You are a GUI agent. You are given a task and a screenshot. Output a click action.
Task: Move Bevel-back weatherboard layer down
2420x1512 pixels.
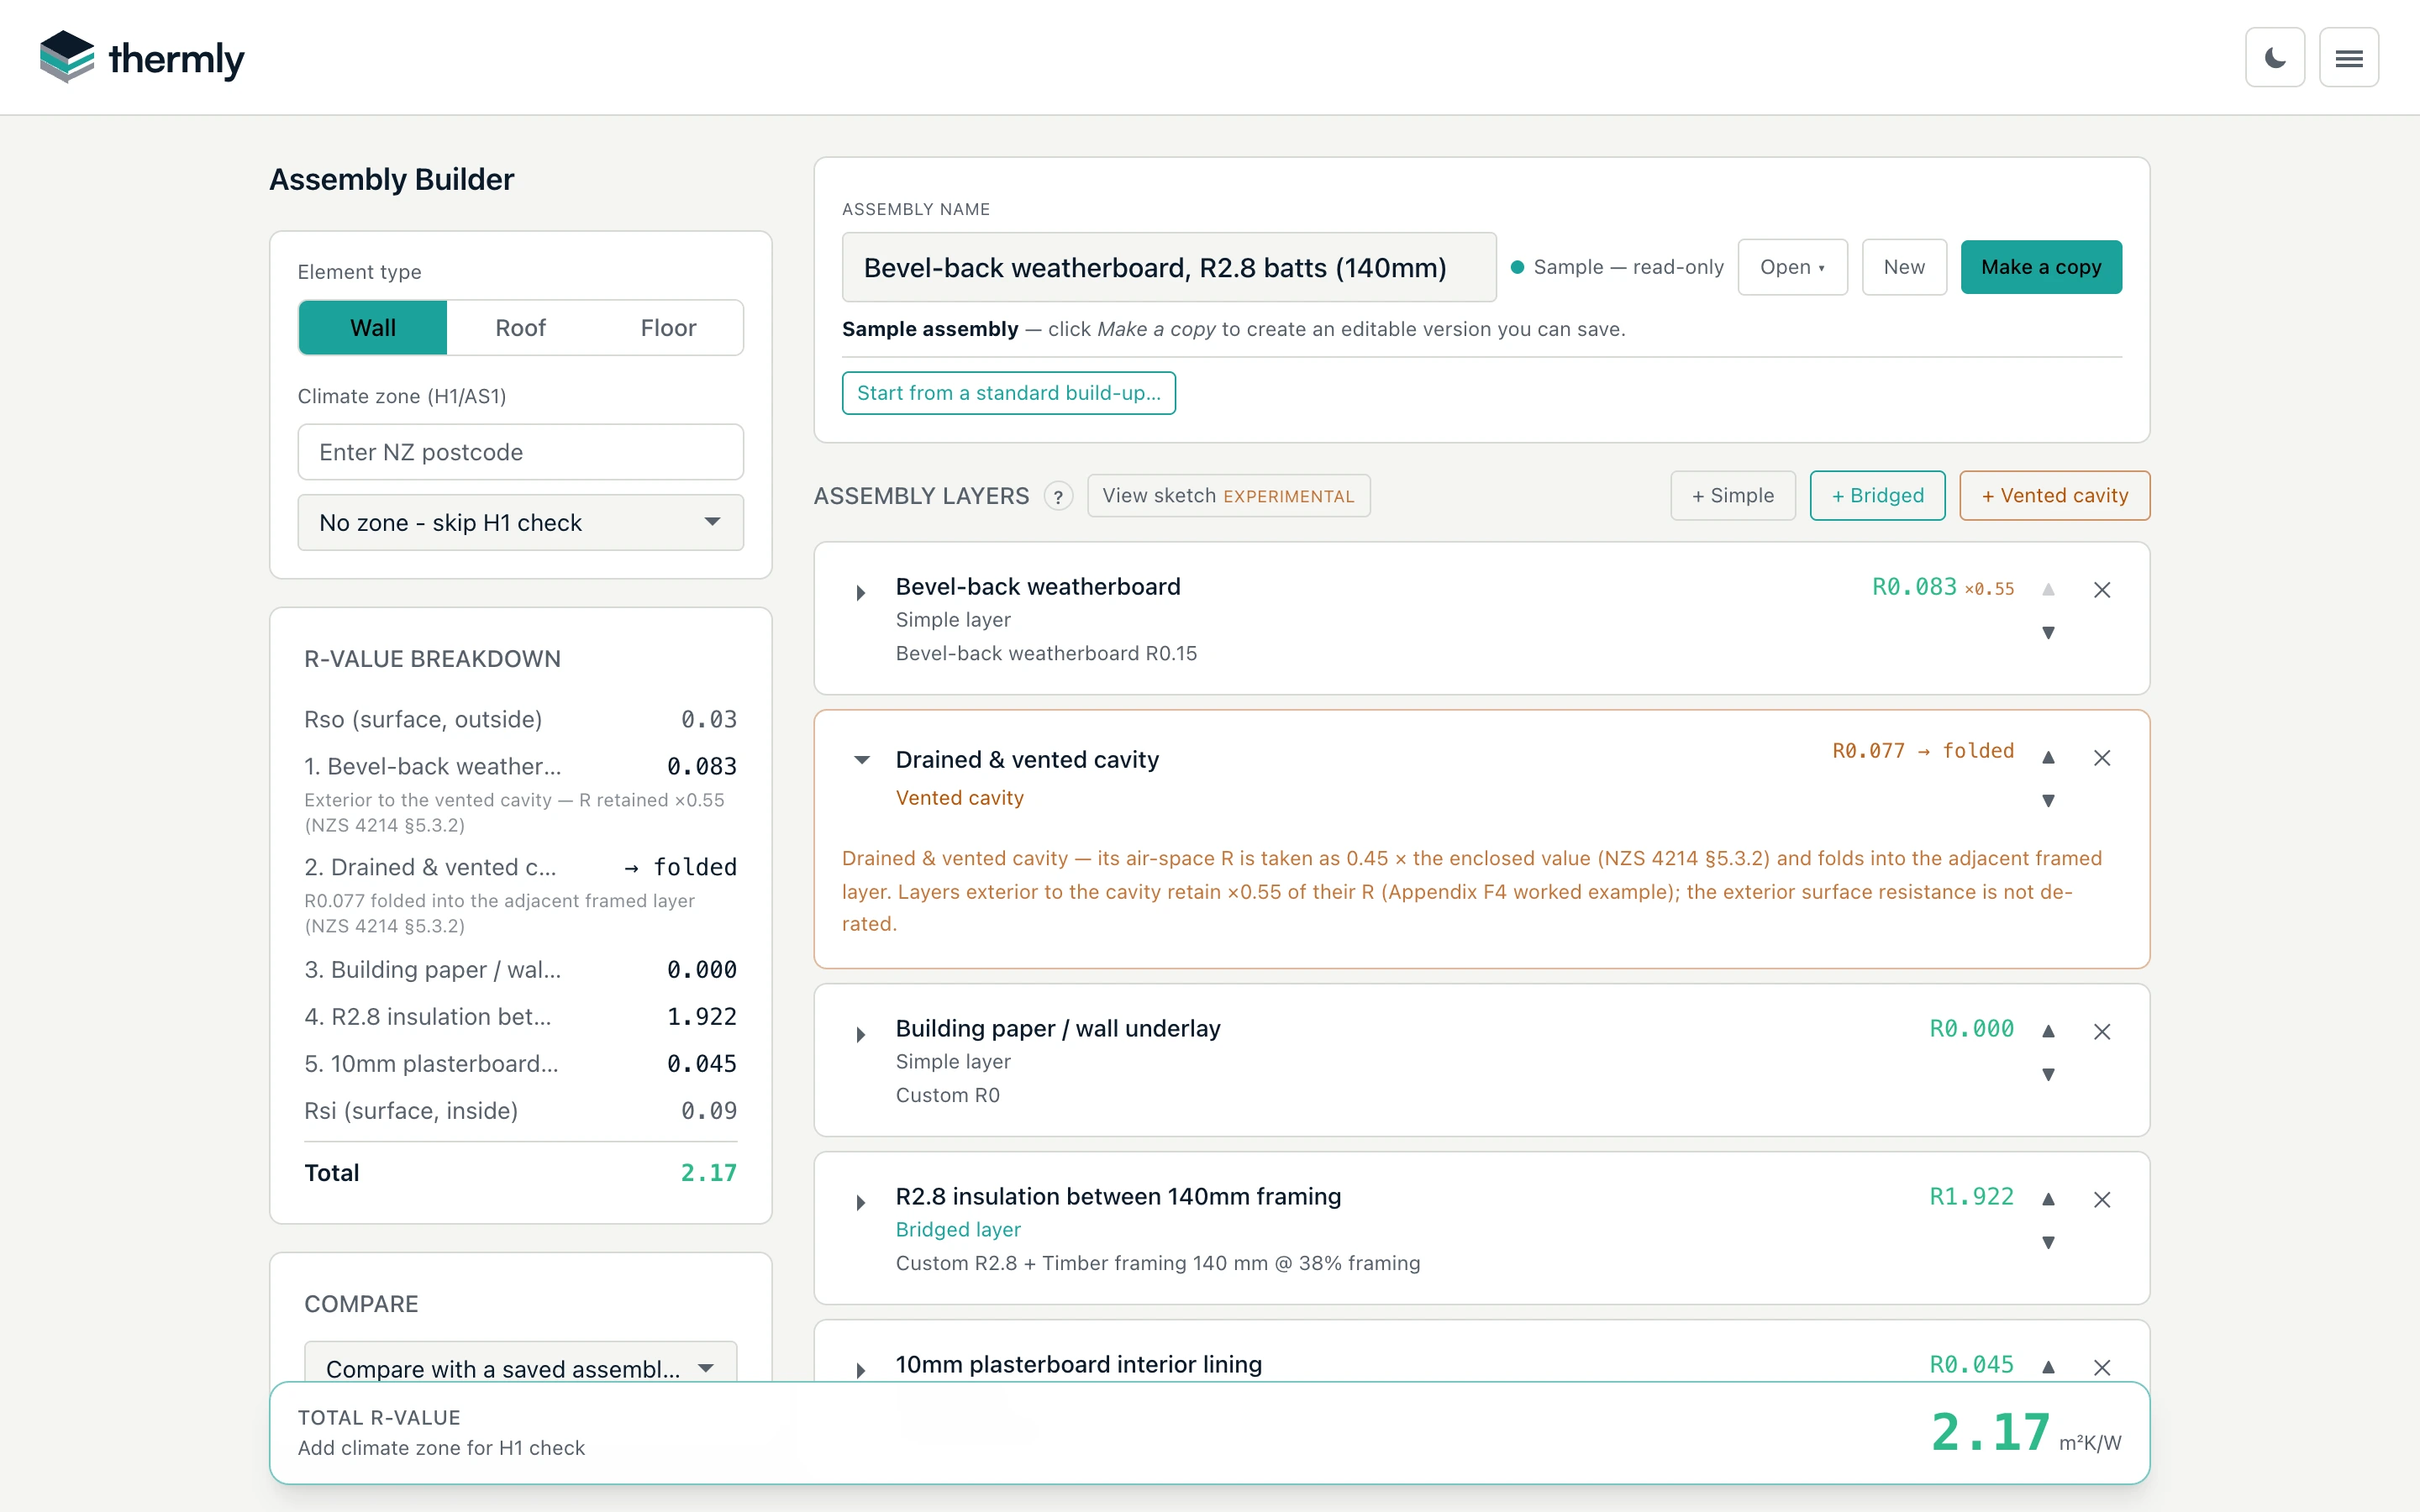tap(2048, 633)
